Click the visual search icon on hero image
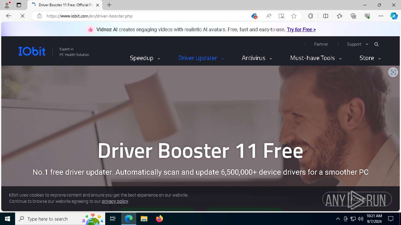 [x=393, y=72]
